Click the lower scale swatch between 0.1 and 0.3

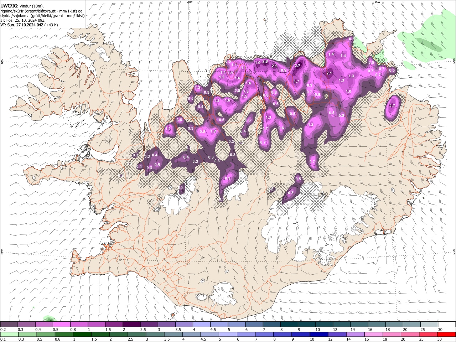click(x=9, y=334)
